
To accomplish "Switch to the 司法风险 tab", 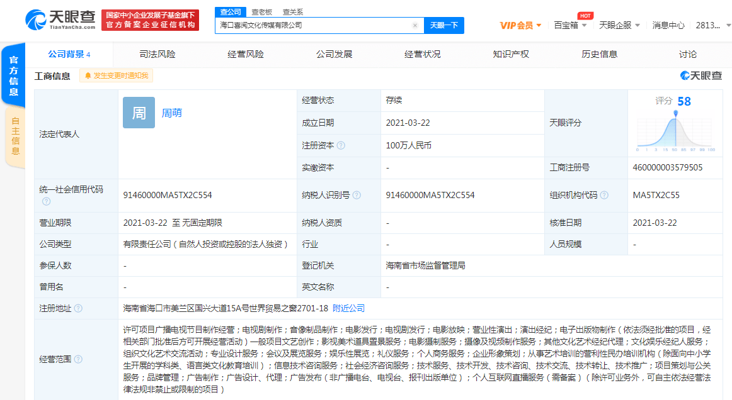I will pos(157,55).
